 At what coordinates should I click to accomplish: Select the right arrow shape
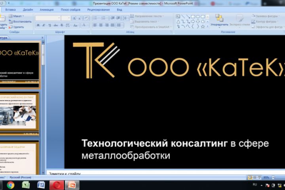point(193,22)
